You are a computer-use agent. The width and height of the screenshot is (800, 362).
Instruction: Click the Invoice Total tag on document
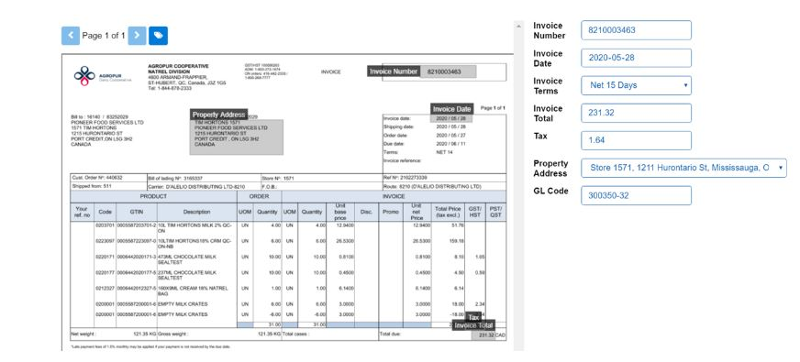(473, 325)
